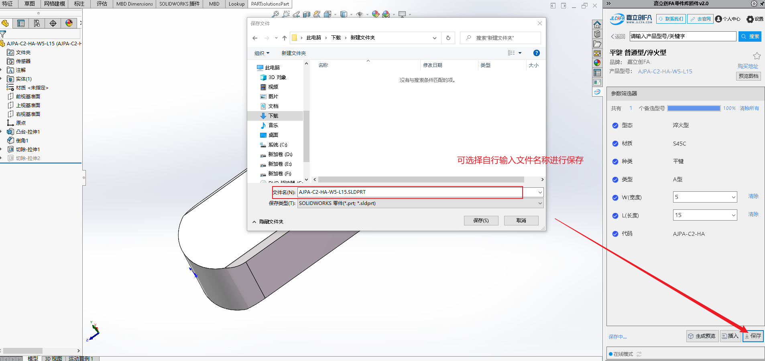Open the W(宽度) value dropdown
Screen dimensions: 765x361
[733, 197]
